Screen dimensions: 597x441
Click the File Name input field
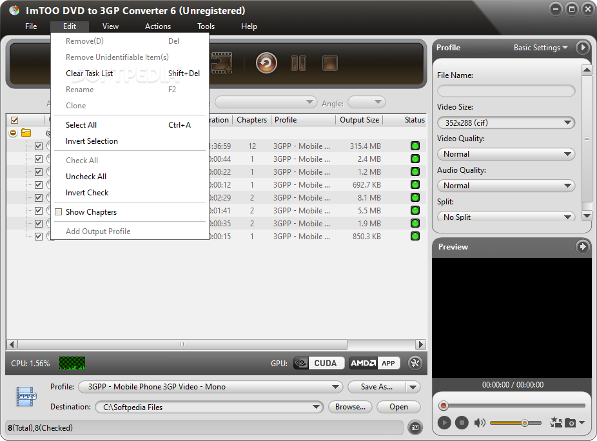coord(506,91)
